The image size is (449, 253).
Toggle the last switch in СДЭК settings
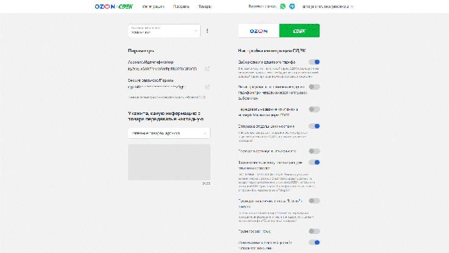[x=314, y=243]
